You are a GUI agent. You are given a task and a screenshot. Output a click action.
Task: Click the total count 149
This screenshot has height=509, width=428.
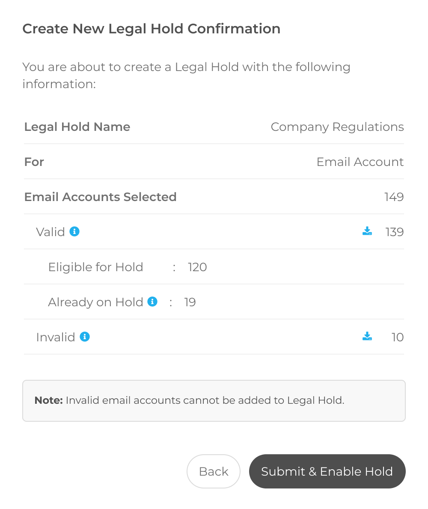[394, 197]
